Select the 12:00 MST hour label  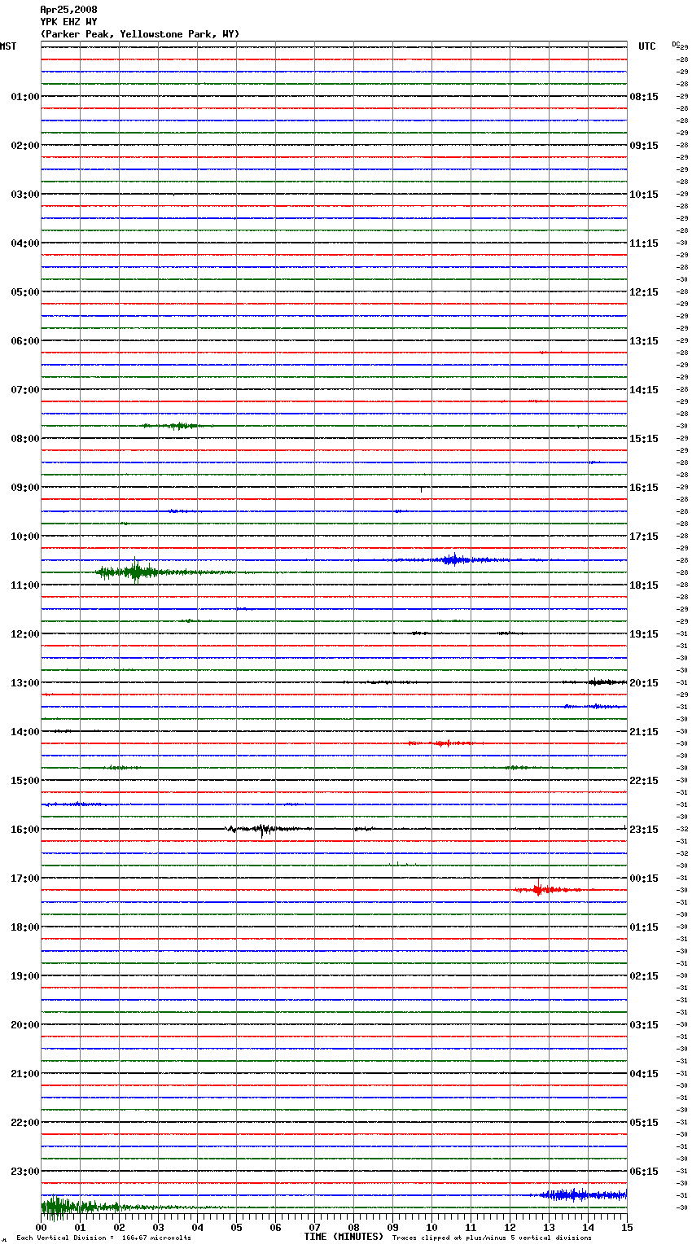[25, 634]
